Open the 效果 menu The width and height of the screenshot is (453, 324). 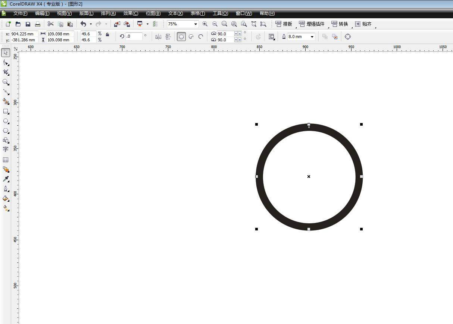coord(130,13)
